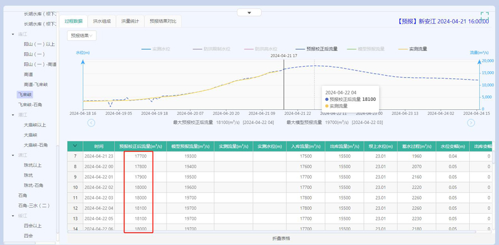Click the right arrow below the chart
This screenshot has height=245, width=499.
471,123
